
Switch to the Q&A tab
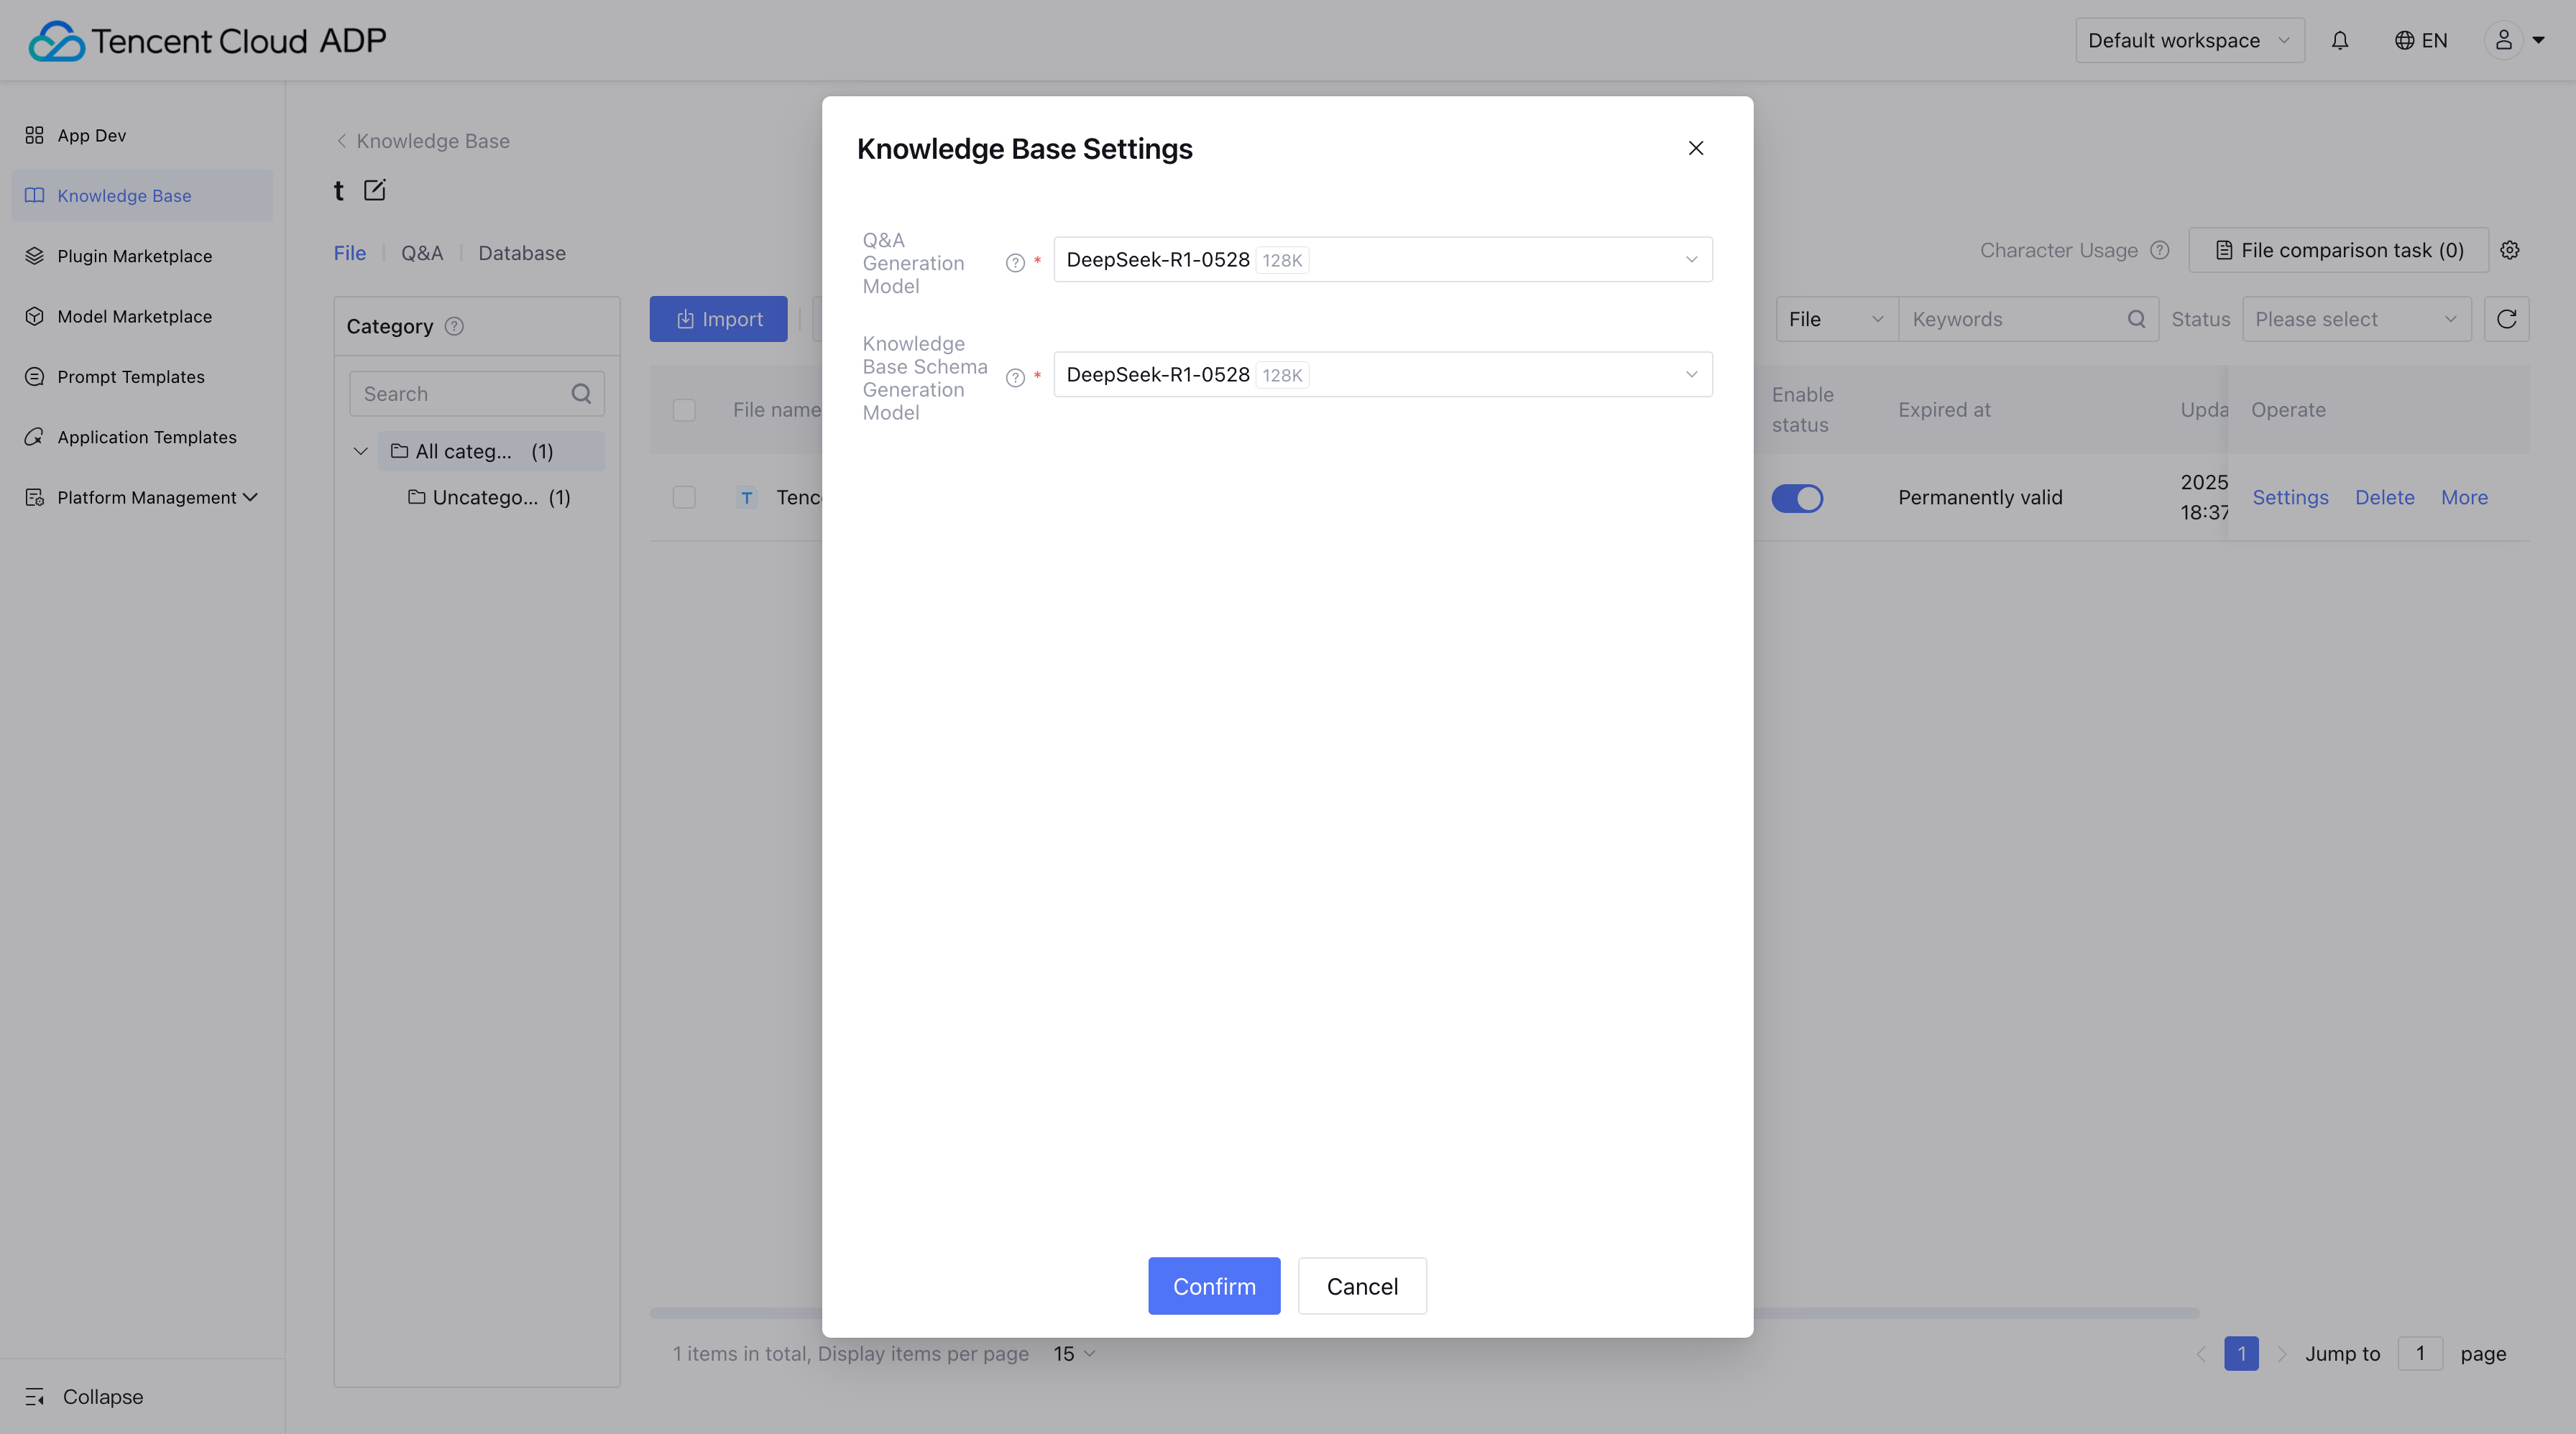[422, 253]
